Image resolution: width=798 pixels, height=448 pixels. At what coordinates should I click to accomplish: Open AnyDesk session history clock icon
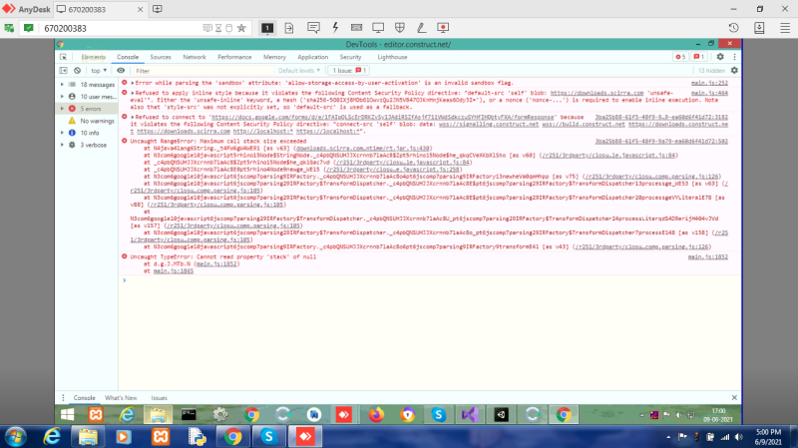pyautogui.click(x=733, y=28)
